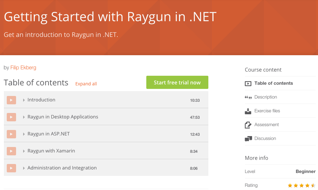Click the 10:33 duration text

click(x=195, y=100)
